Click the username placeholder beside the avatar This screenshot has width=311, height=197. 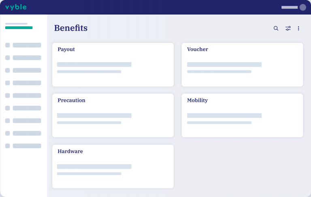pos(290,7)
